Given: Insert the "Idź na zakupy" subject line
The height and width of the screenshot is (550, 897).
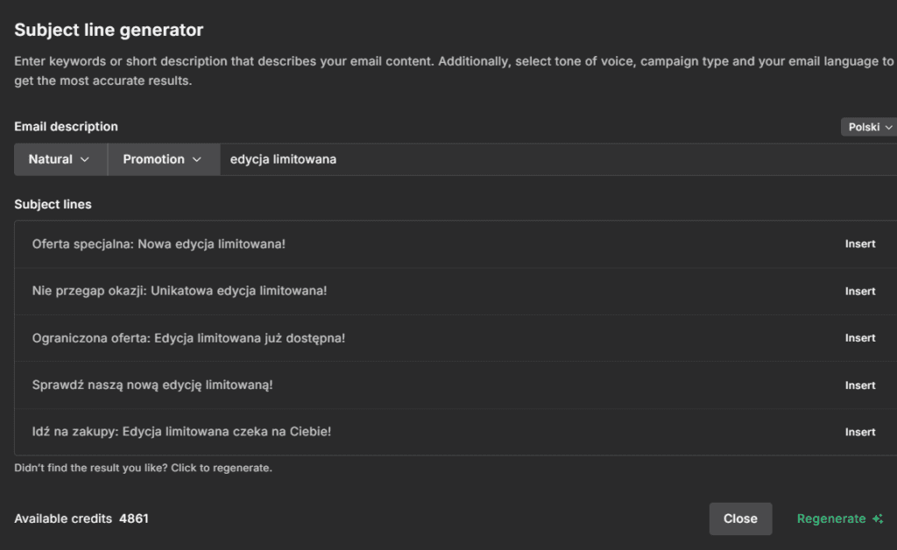Looking at the screenshot, I should (859, 432).
